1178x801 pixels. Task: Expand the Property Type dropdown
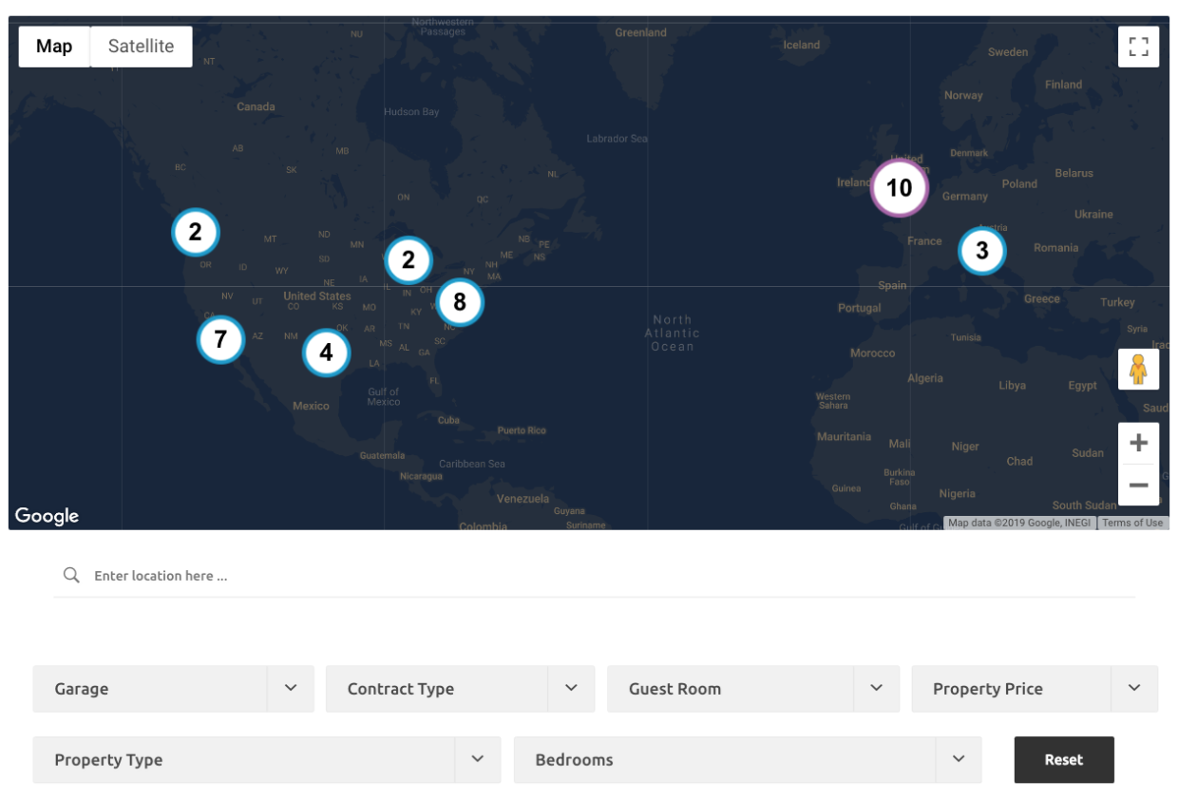tap(266, 760)
